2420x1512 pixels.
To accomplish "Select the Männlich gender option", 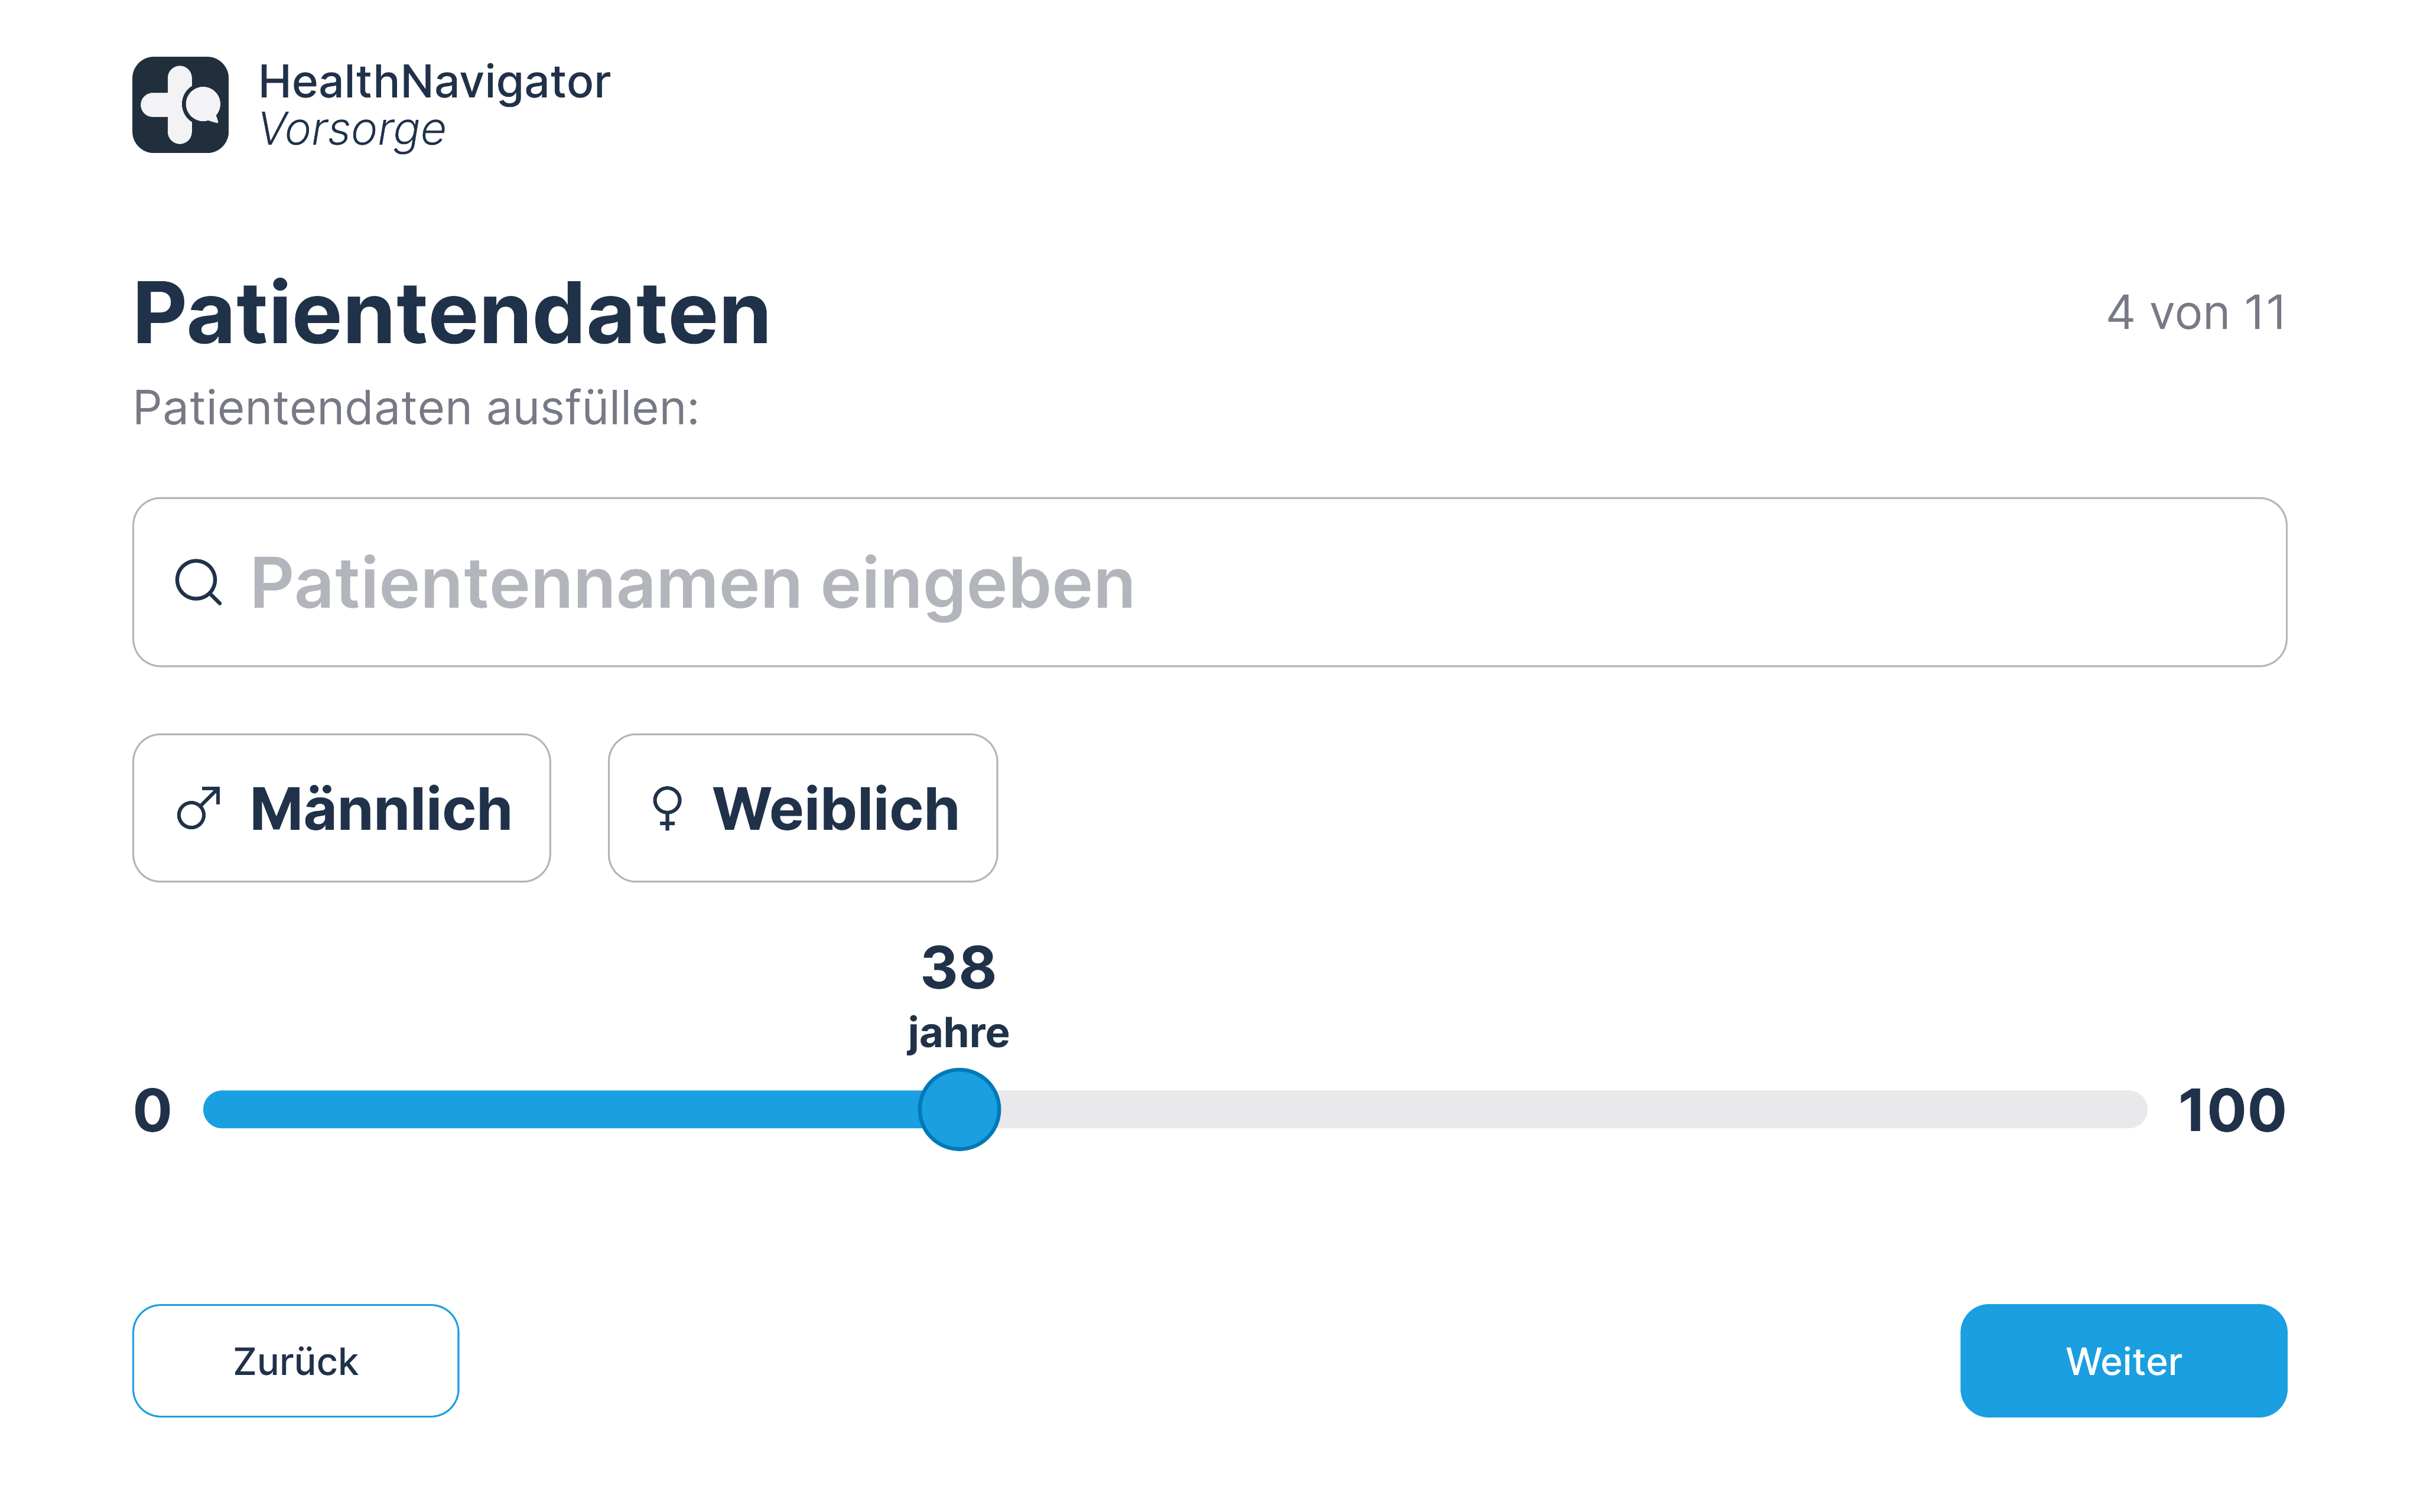I will pos(341,808).
